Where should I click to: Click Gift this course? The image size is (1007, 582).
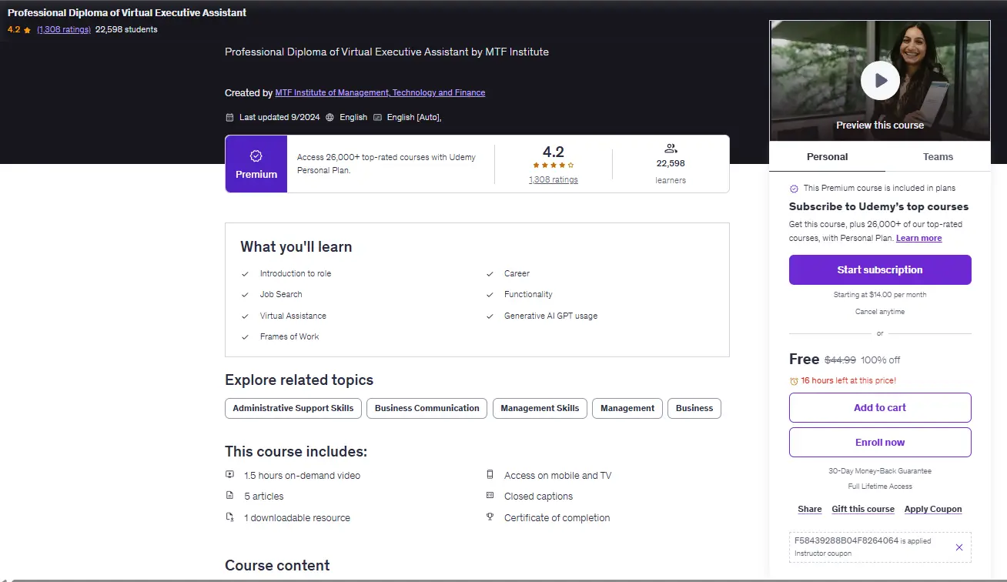(863, 509)
